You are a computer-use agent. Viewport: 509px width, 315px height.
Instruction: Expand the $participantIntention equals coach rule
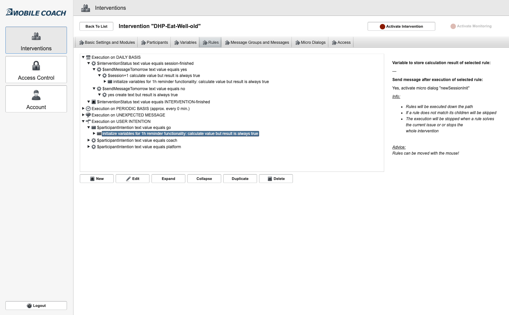coord(89,140)
